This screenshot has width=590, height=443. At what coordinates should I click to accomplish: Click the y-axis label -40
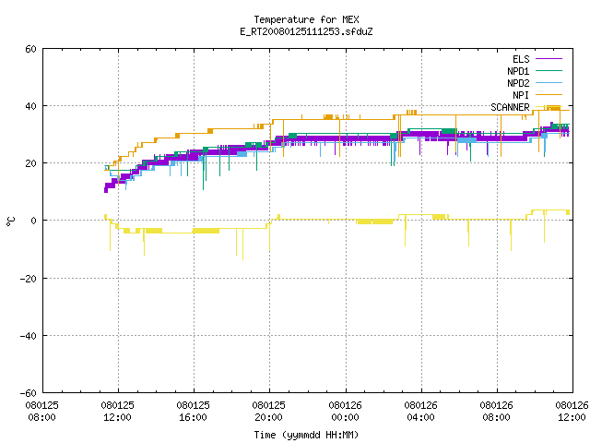coord(29,336)
